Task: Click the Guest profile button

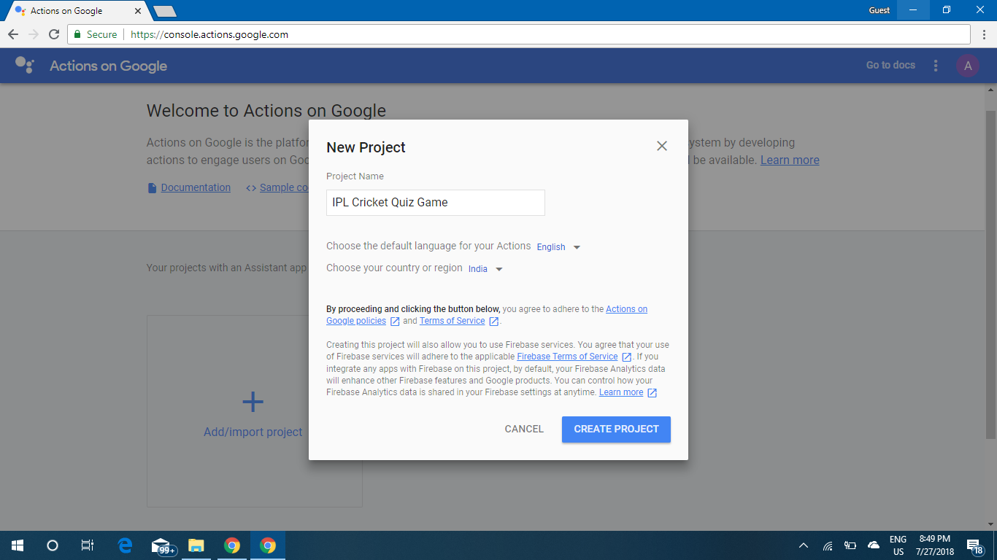Action: (879, 10)
